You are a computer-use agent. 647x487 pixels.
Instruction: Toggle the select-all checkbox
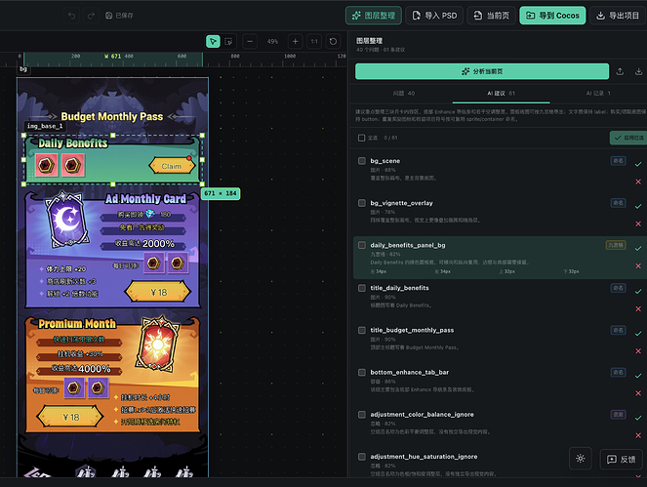pos(361,138)
